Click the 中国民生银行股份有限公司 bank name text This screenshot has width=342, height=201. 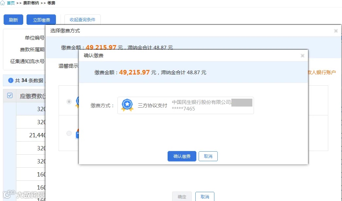pyautogui.click(x=201, y=102)
